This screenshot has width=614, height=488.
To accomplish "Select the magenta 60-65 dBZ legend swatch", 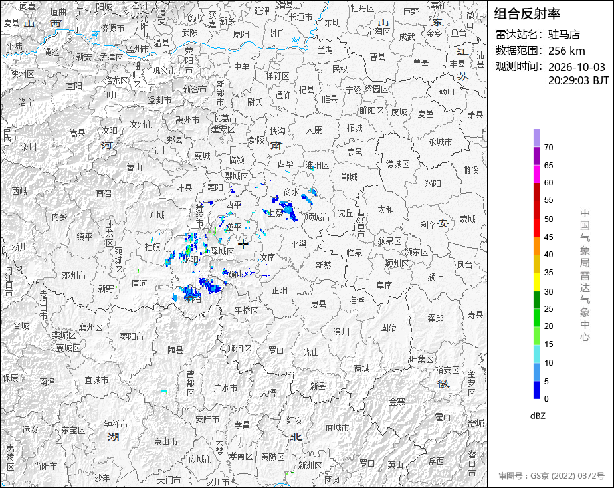I will [x=536, y=174].
